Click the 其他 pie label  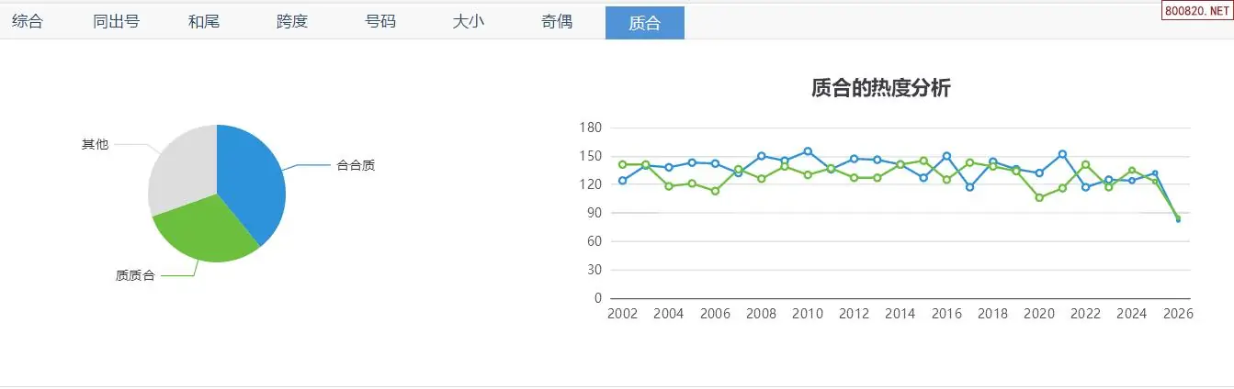(x=95, y=144)
